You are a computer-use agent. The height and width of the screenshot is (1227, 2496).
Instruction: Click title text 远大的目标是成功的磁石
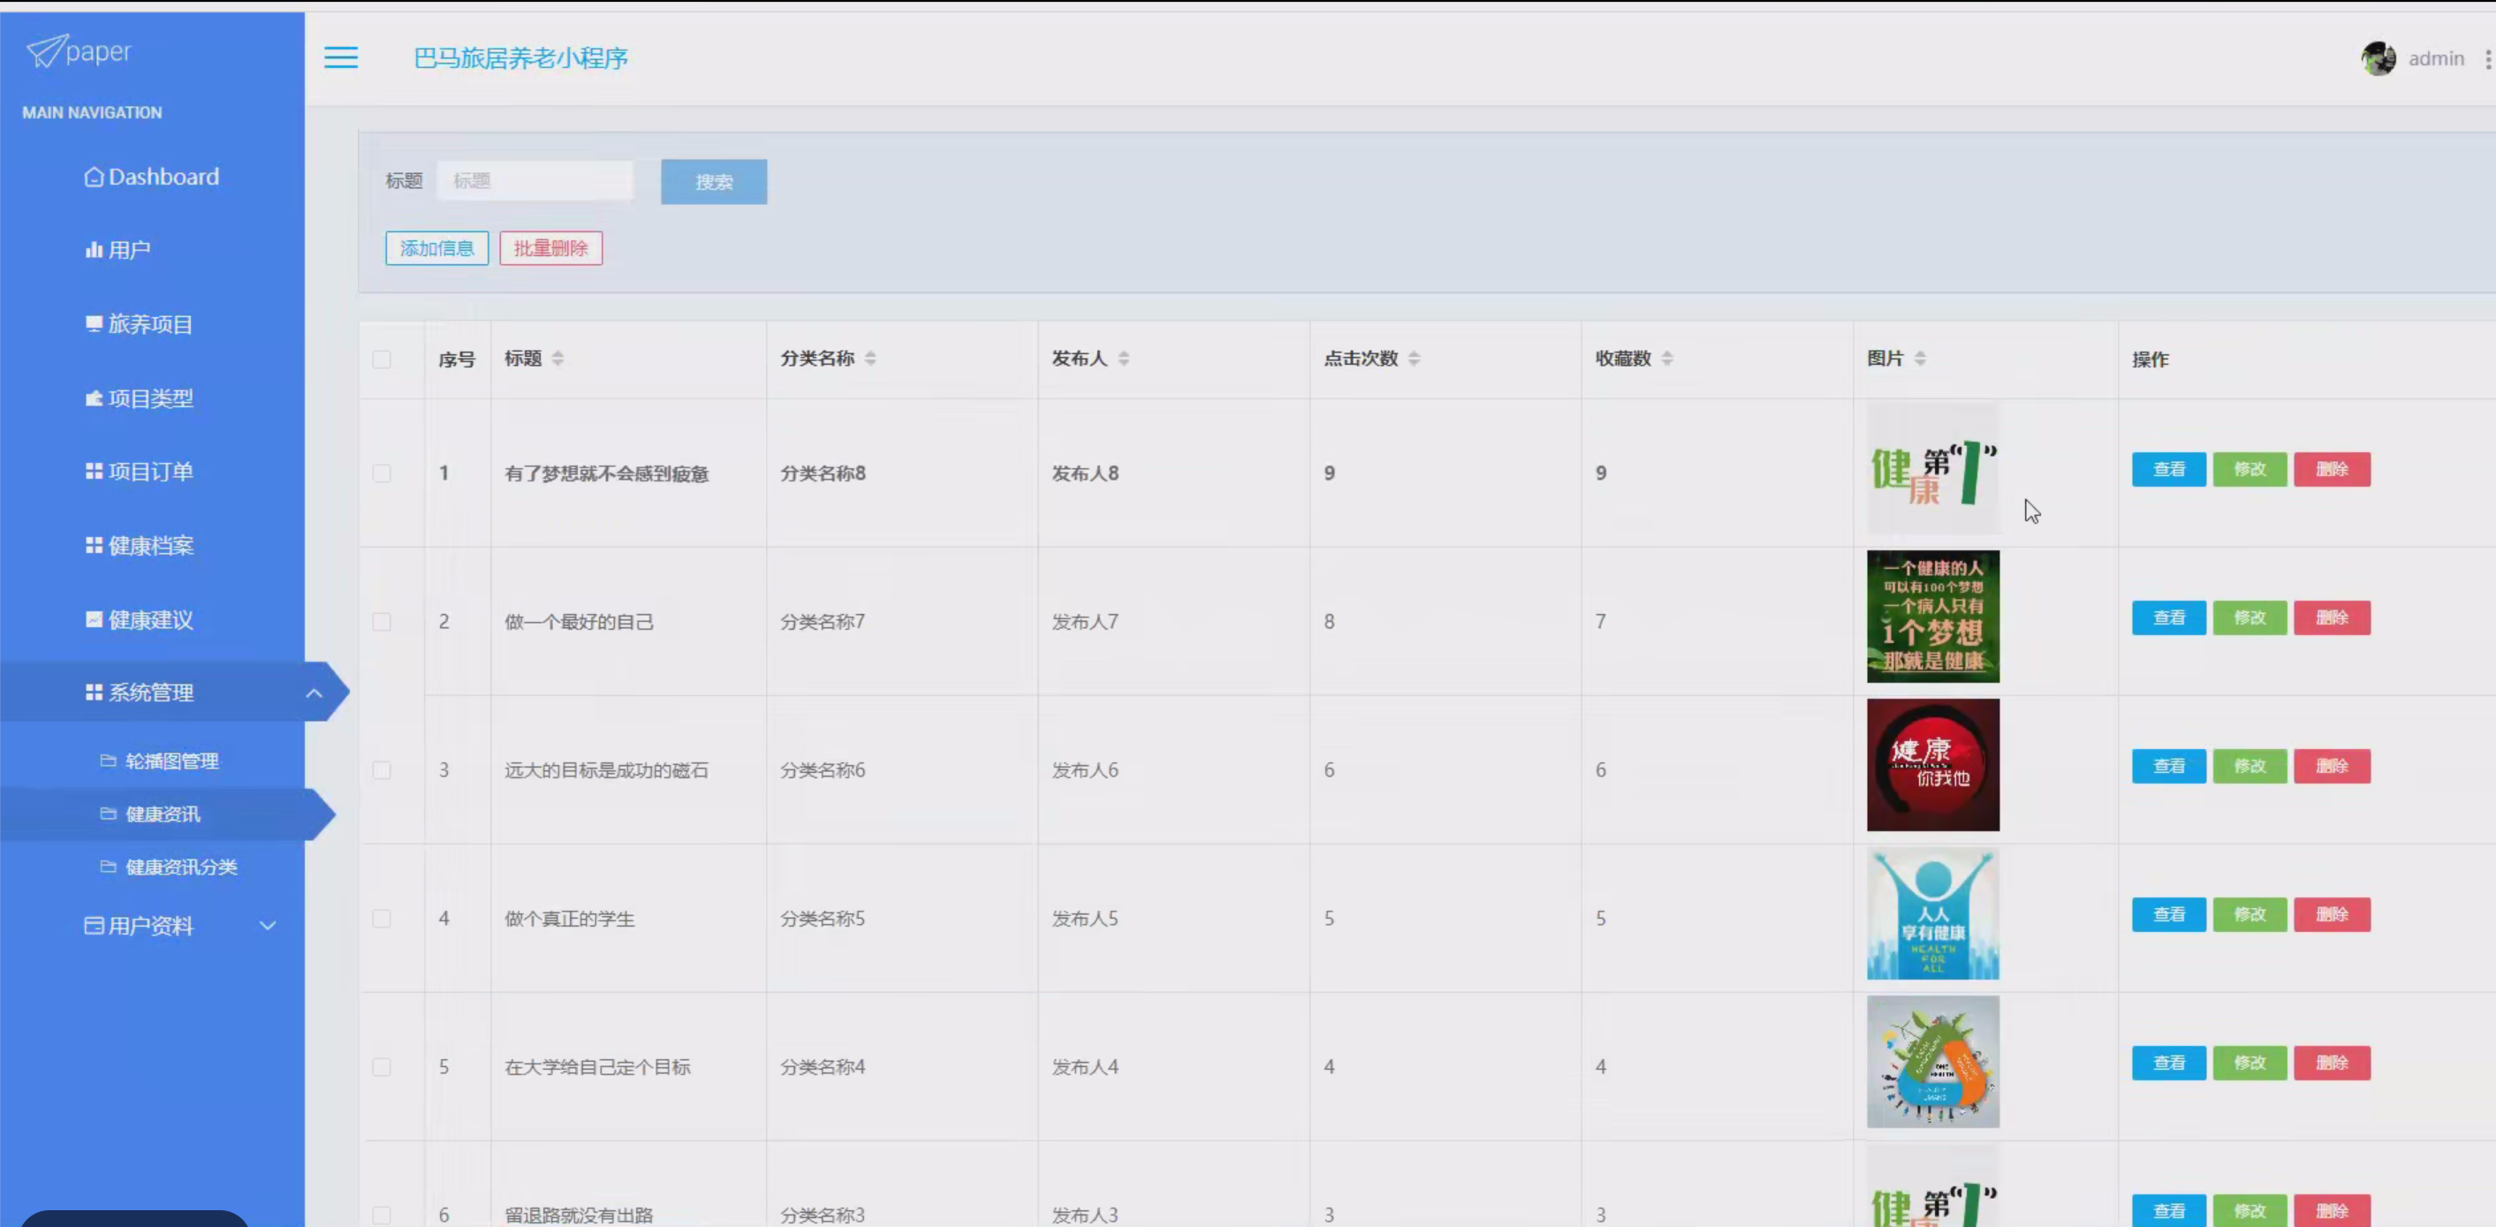point(607,770)
